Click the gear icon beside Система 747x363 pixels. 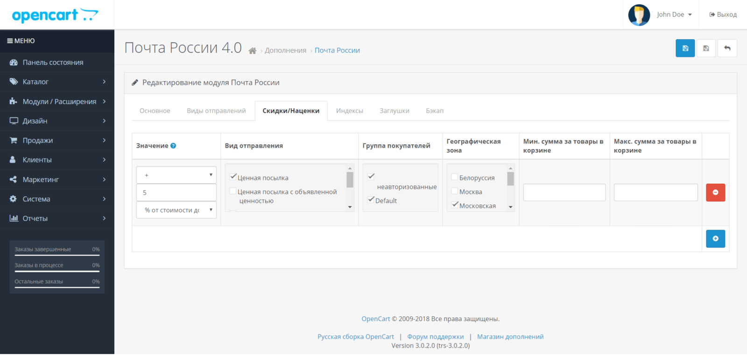click(x=13, y=199)
